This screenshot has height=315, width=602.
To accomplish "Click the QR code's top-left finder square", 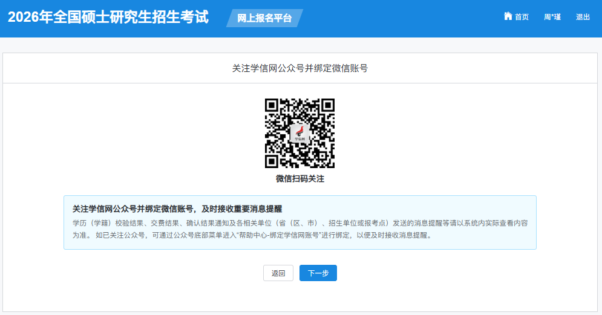I will [272, 106].
